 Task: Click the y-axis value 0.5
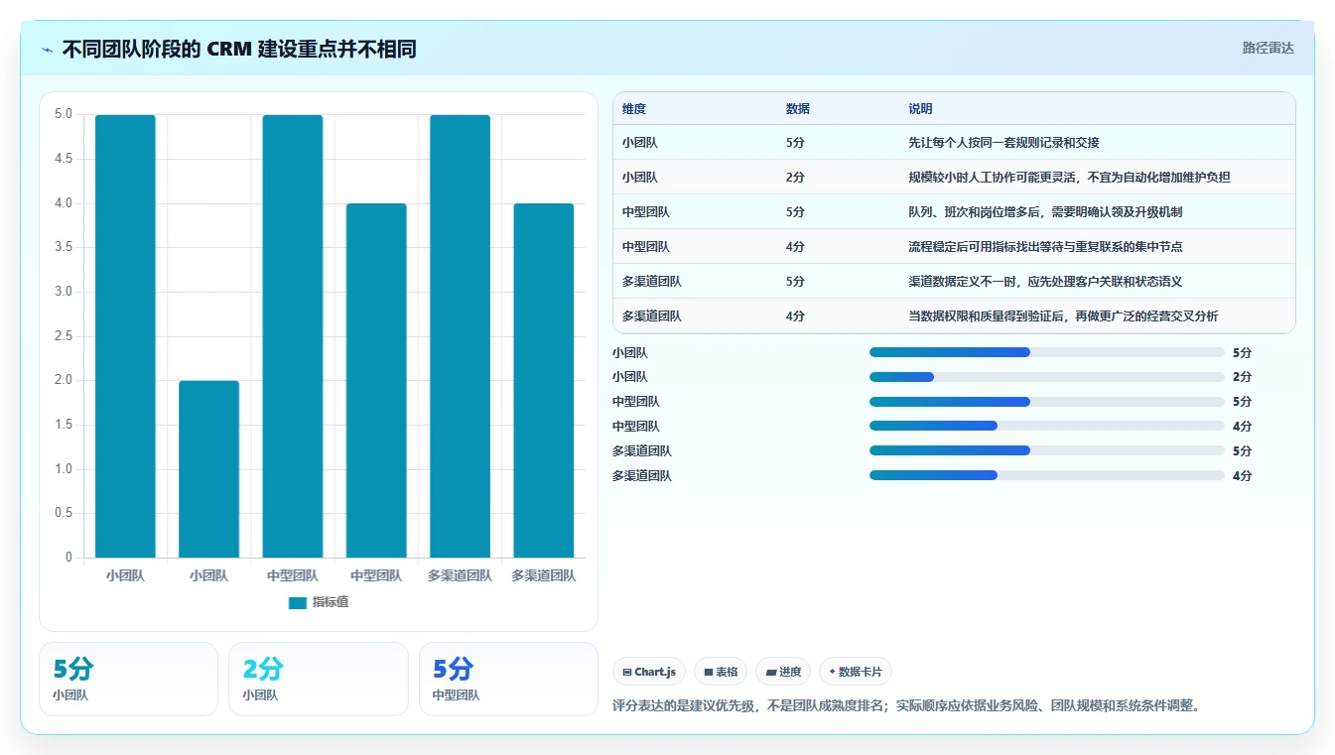(x=64, y=513)
